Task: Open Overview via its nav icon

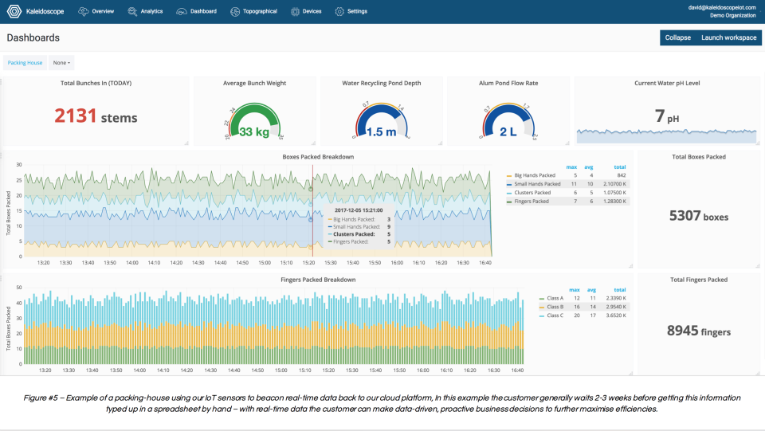Action: (x=84, y=11)
